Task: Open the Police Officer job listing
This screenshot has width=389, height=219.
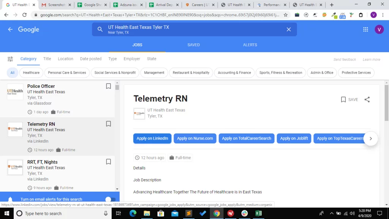Action: point(57,99)
